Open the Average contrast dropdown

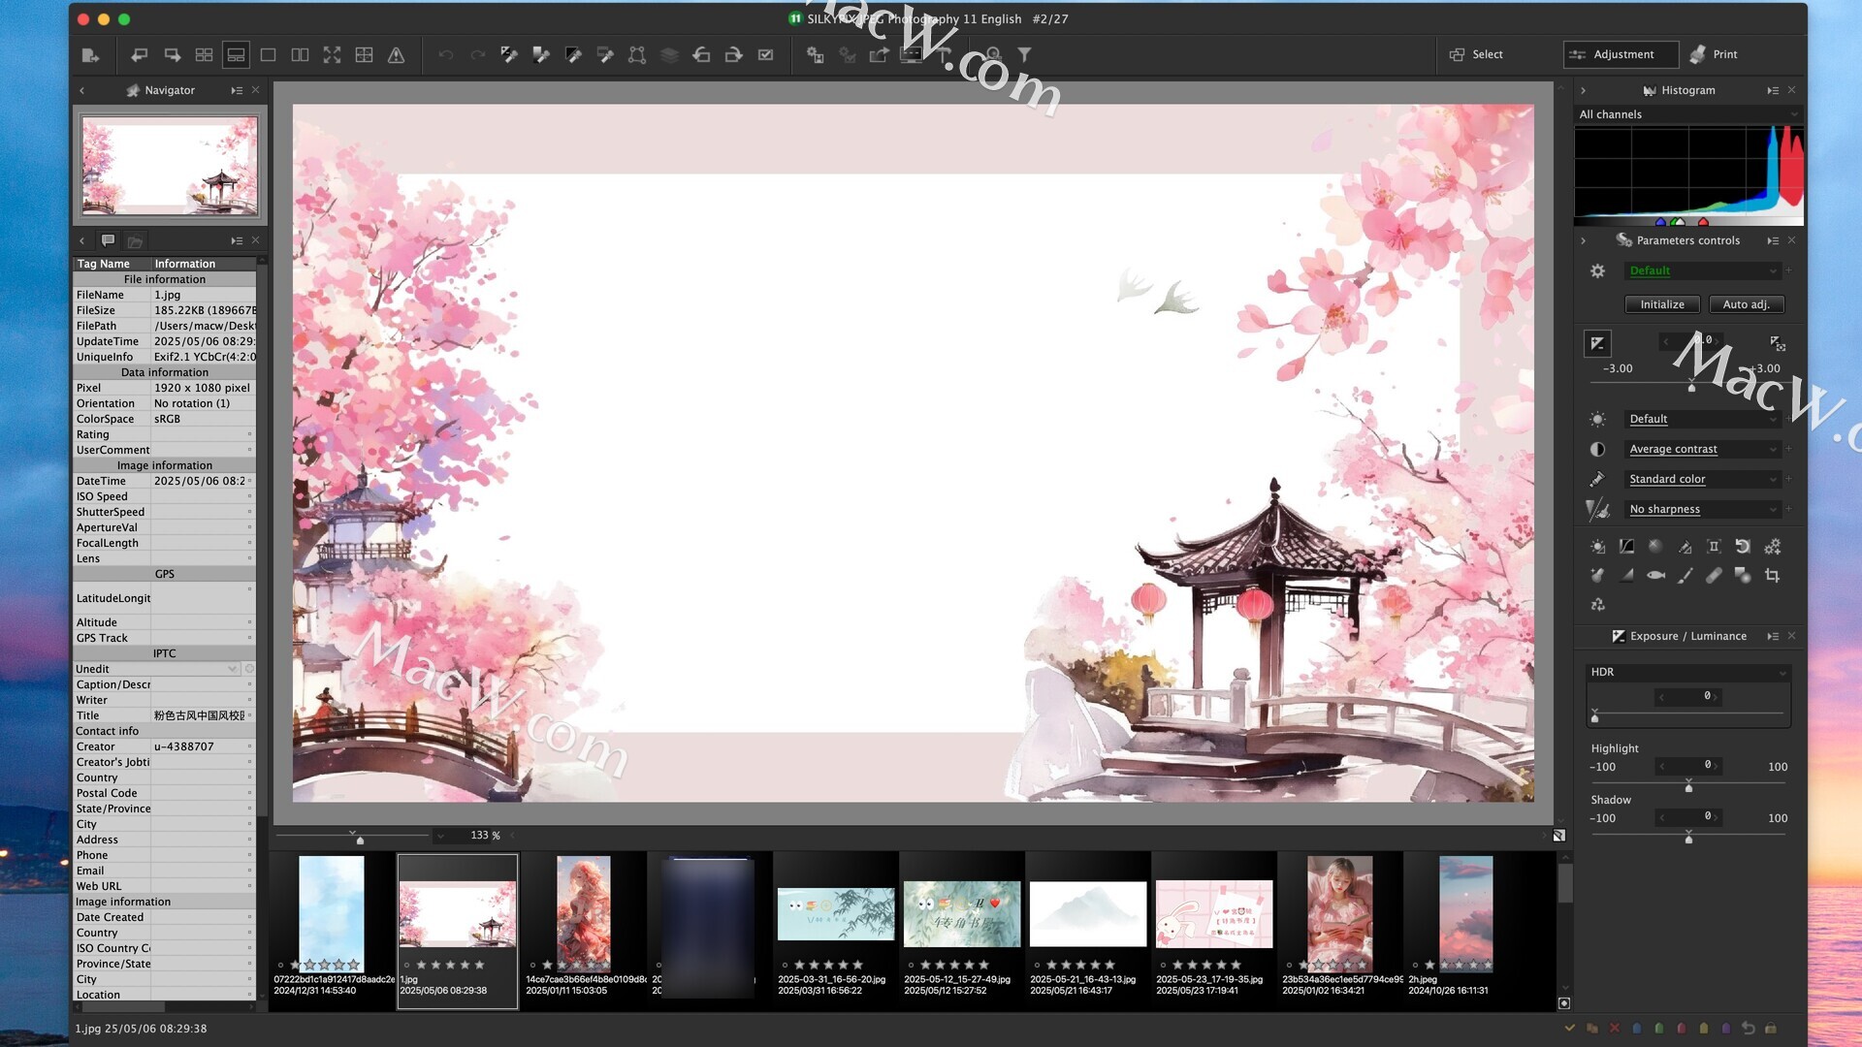point(1703,449)
